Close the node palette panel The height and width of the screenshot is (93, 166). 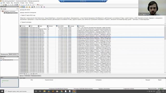click(x=18, y=7)
